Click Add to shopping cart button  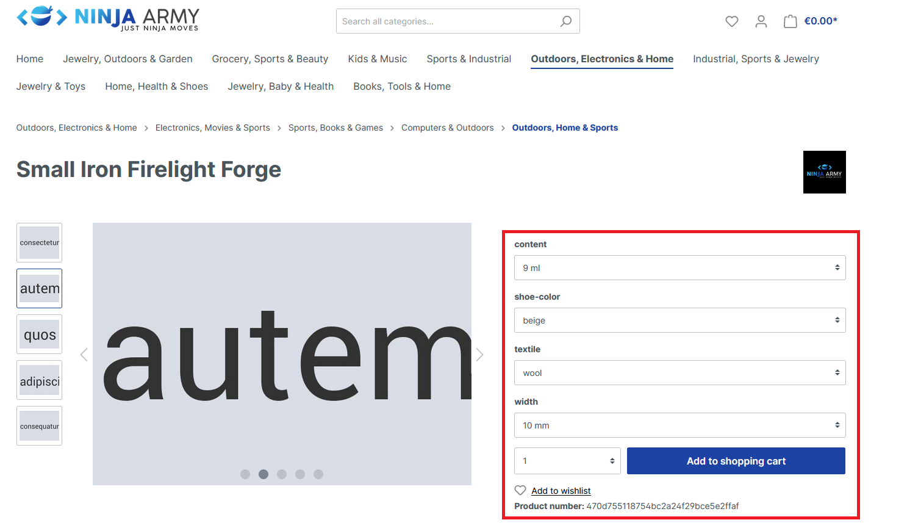tap(736, 461)
